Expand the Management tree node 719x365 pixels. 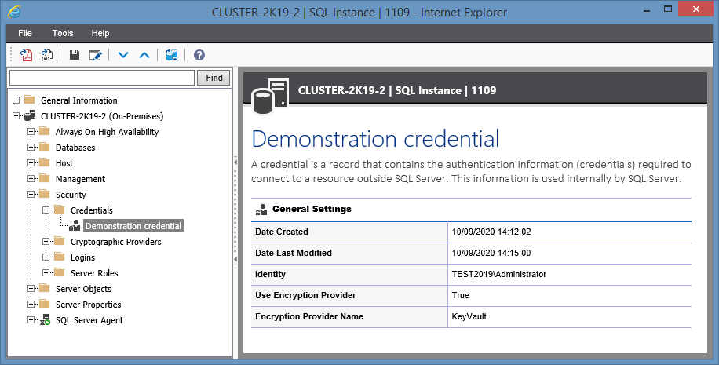click(31, 178)
